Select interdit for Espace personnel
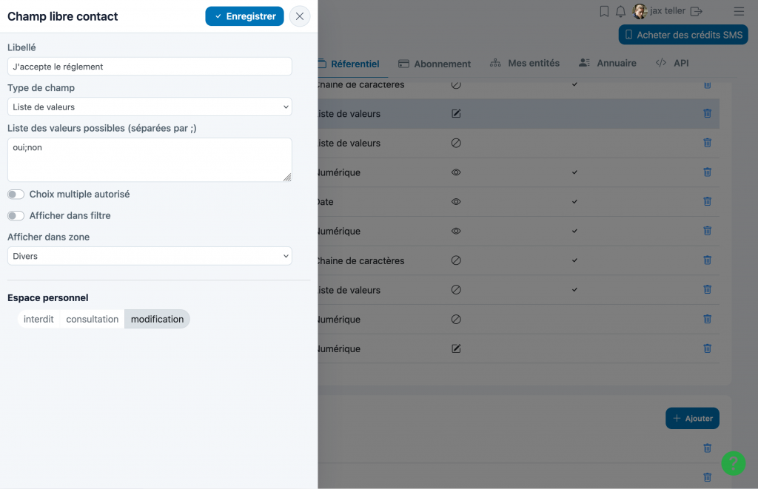 [x=38, y=320]
